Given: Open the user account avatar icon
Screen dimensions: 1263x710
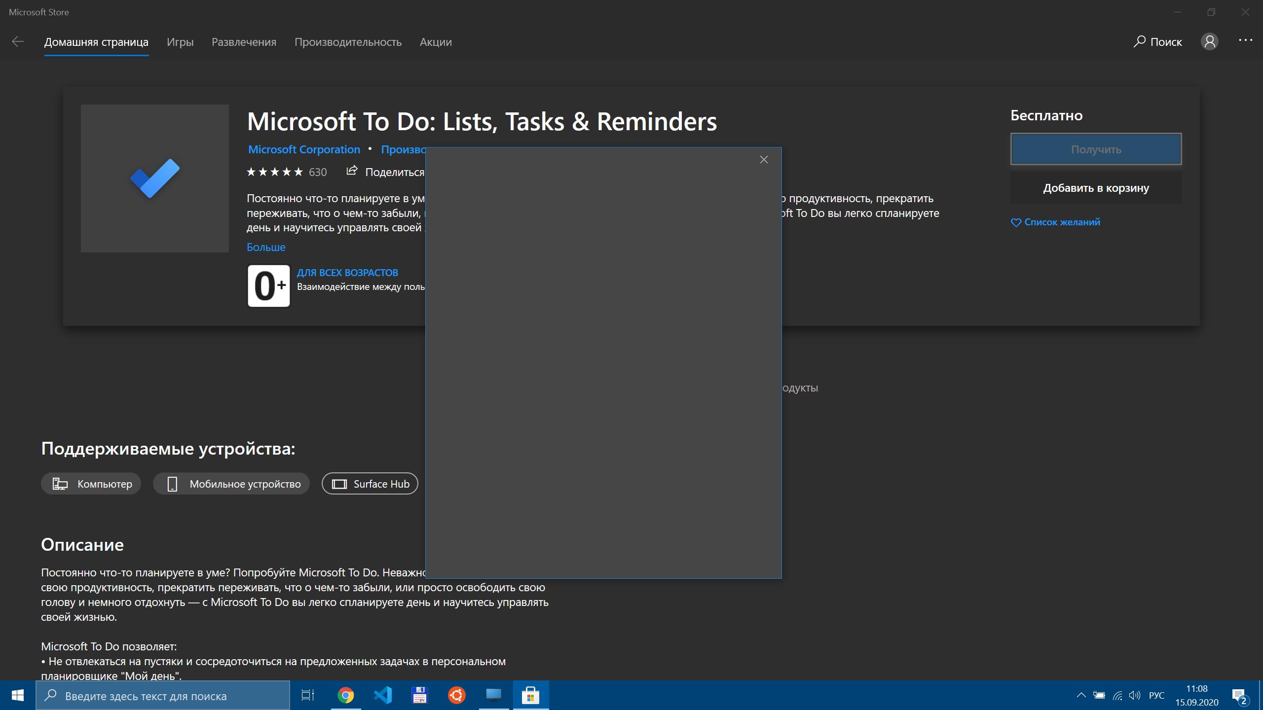Looking at the screenshot, I should coord(1210,41).
